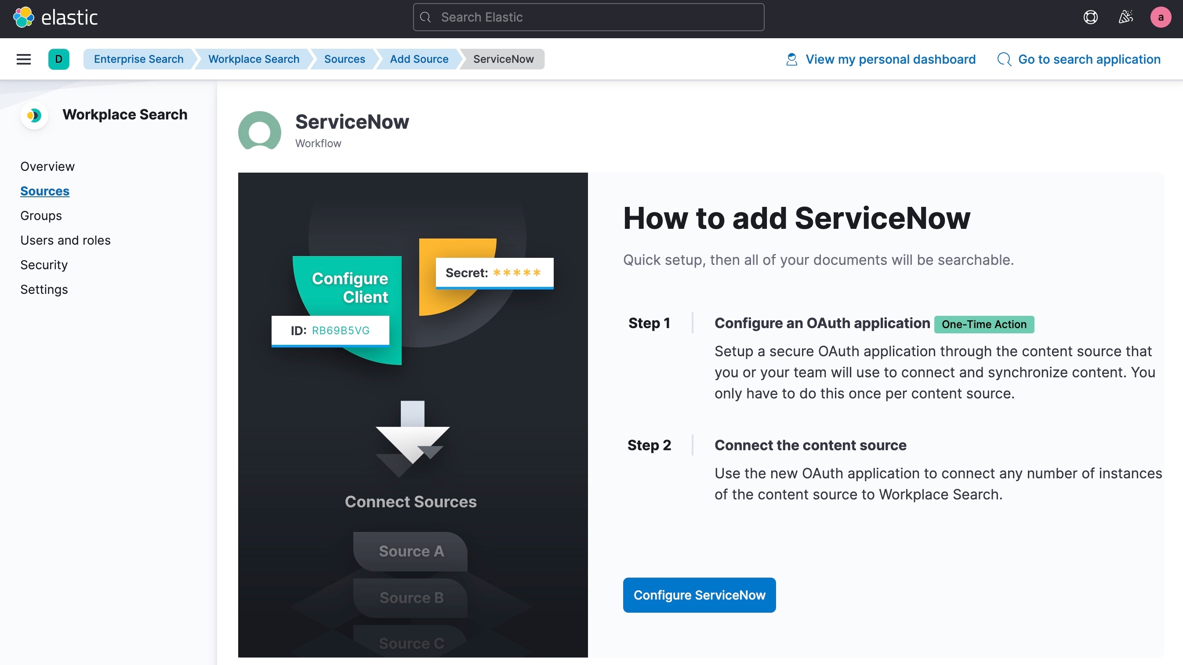Click the Sources breadcrumb link

(x=345, y=58)
